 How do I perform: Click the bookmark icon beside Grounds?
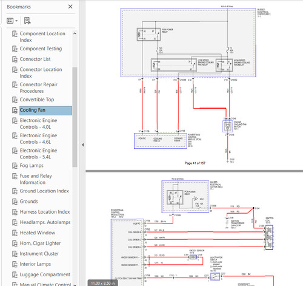tap(15, 202)
